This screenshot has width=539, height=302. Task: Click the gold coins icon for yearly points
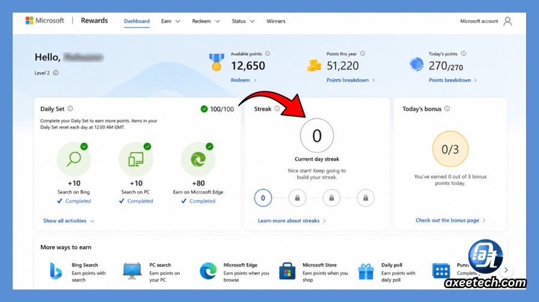tap(314, 65)
